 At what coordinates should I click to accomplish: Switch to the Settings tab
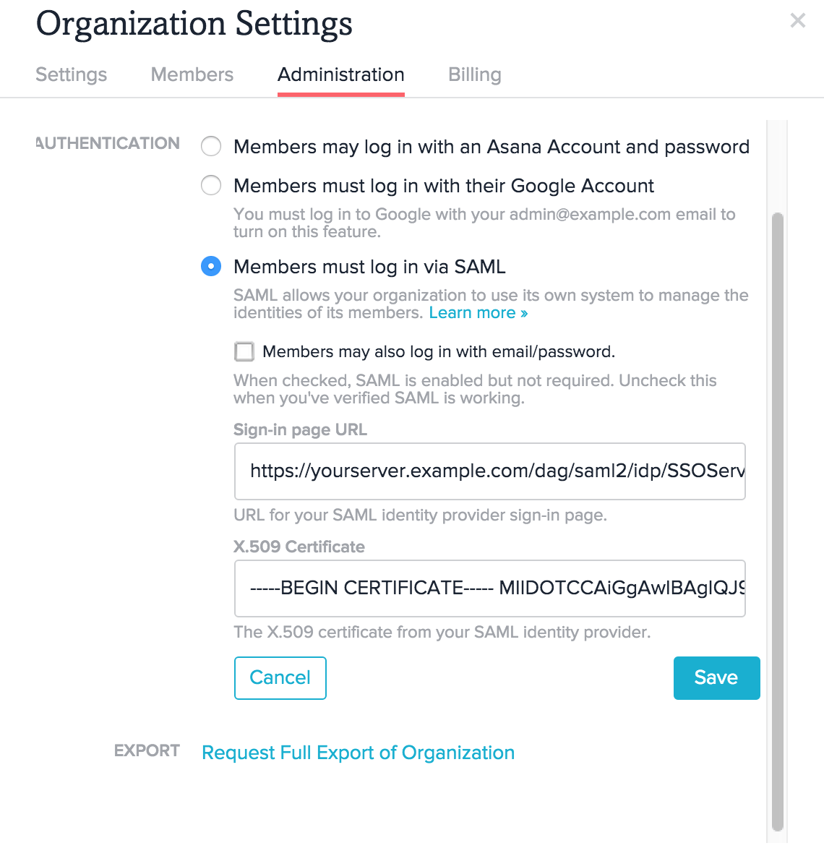(x=71, y=74)
